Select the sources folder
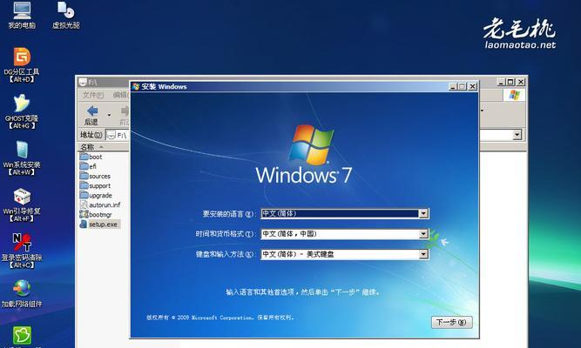The width and height of the screenshot is (581, 348). pos(95,176)
